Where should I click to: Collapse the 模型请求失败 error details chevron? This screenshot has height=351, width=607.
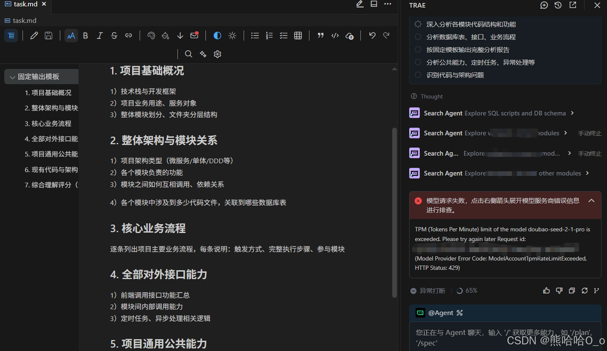(591, 201)
